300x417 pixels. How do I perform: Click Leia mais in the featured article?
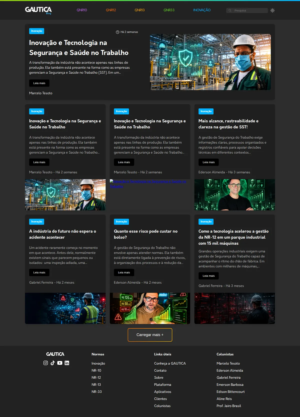coord(39,83)
